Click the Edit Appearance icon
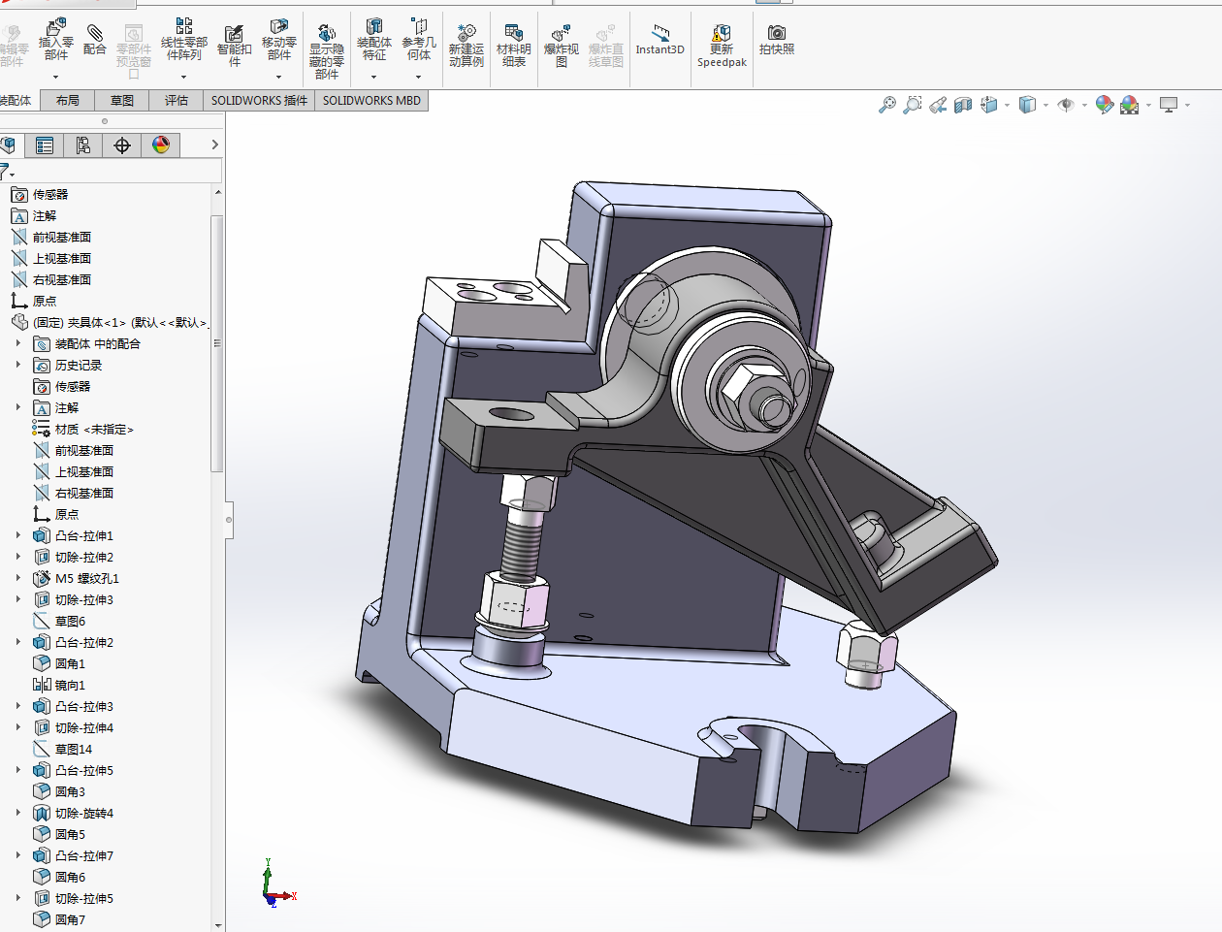Image resolution: width=1222 pixels, height=932 pixels. pos(1104,105)
